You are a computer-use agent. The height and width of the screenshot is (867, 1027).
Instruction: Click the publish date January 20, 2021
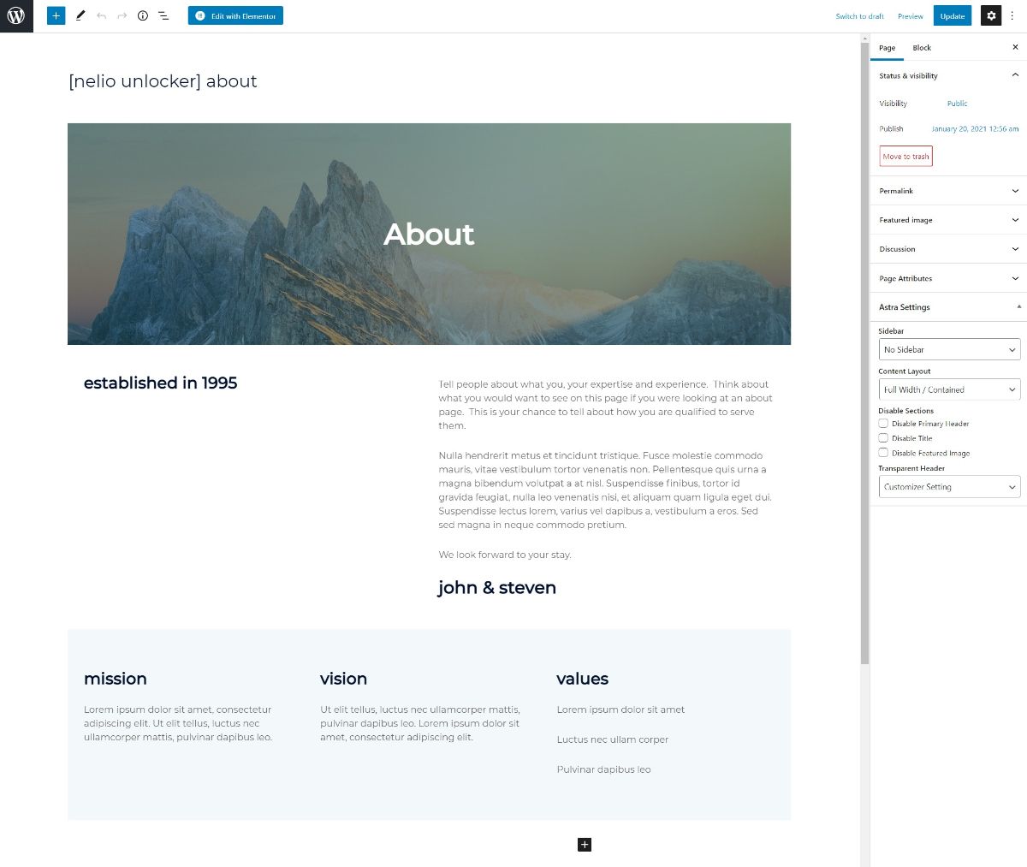pyautogui.click(x=975, y=128)
